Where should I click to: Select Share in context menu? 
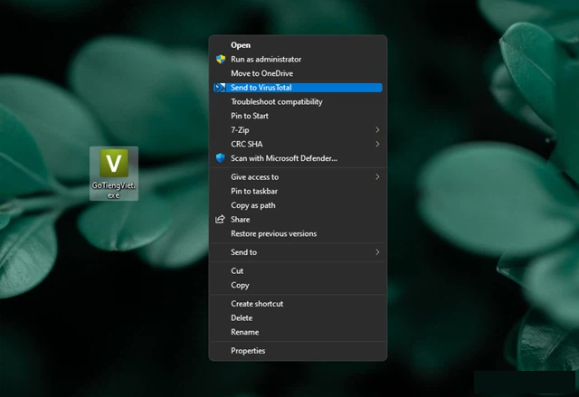[x=298, y=220]
